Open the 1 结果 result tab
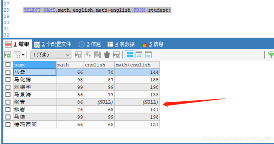 tap(17, 44)
